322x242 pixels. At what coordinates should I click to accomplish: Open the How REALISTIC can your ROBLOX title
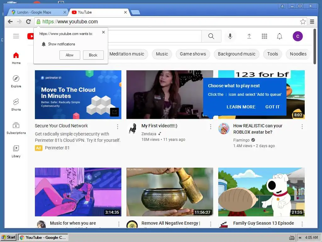[x=258, y=129]
